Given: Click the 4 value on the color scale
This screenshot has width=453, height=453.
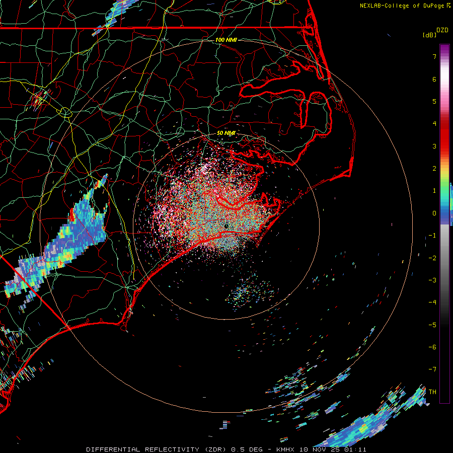Looking at the screenshot, I should [x=434, y=124].
